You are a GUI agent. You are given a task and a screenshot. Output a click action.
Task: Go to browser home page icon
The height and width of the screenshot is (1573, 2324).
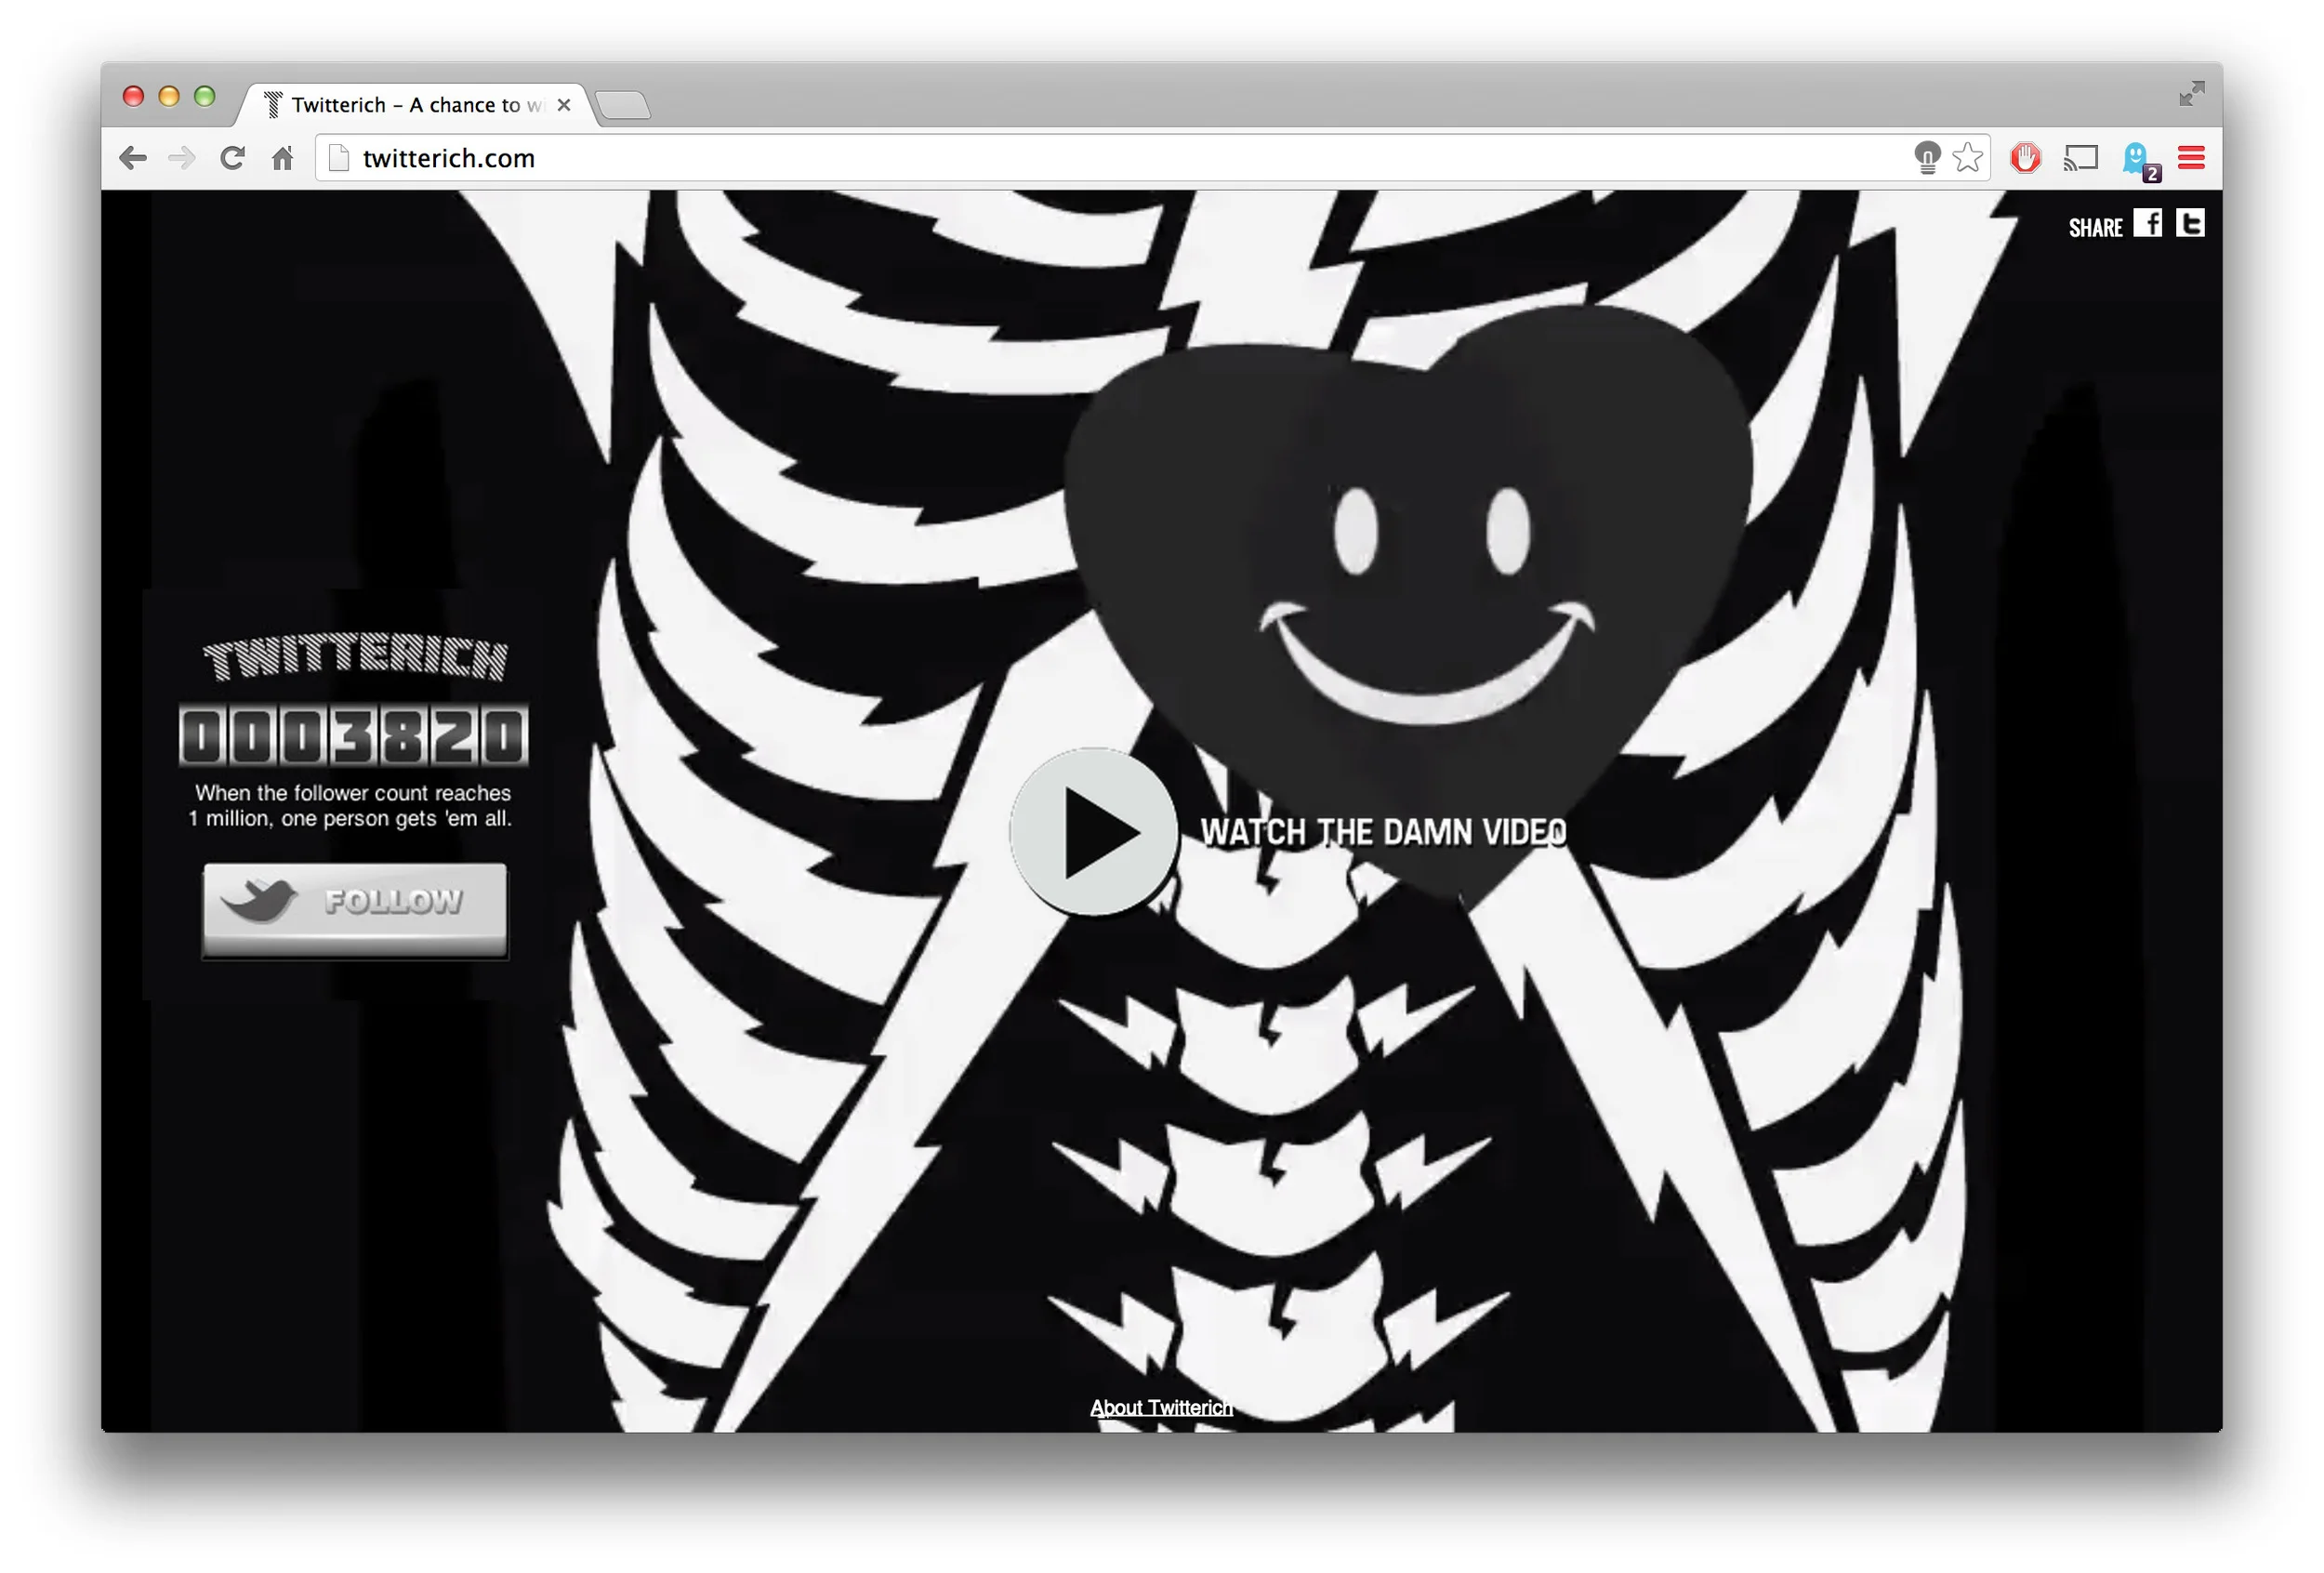[283, 158]
